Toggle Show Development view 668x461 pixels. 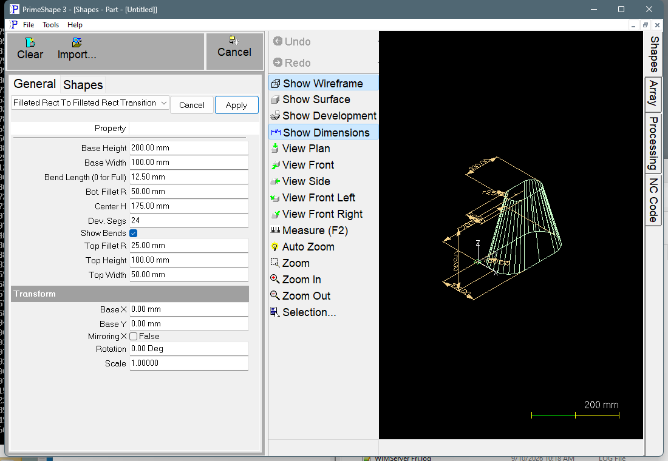(x=323, y=116)
